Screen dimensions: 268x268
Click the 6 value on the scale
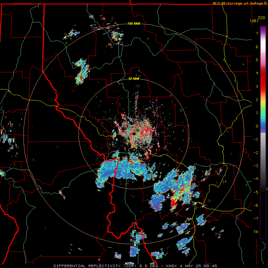[257, 47]
